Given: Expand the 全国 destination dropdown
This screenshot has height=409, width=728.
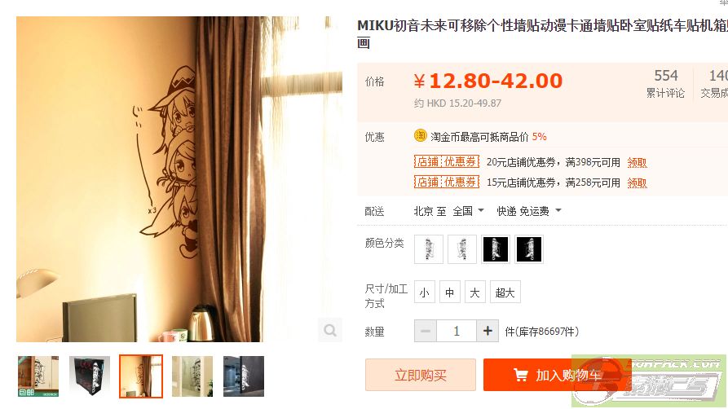Looking at the screenshot, I should coord(469,211).
